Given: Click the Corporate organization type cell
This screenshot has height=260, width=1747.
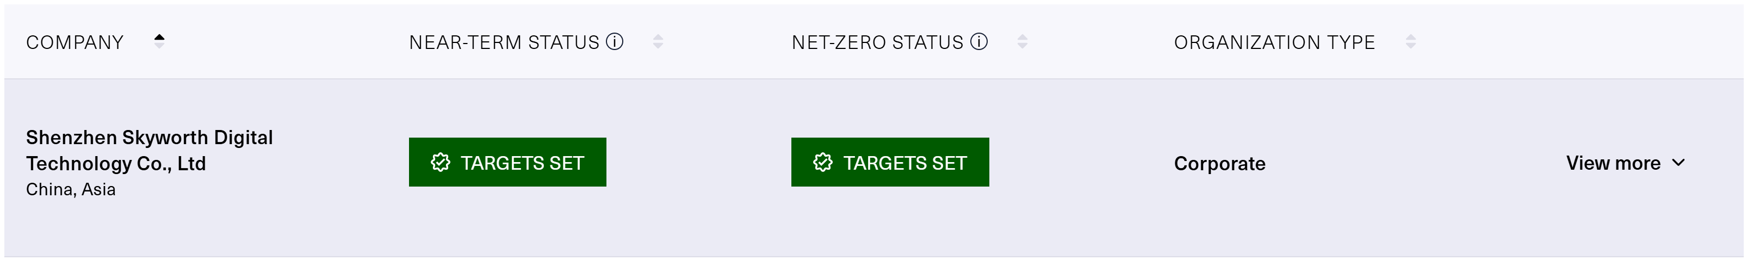Looking at the screenshot, I should 1219,164.
